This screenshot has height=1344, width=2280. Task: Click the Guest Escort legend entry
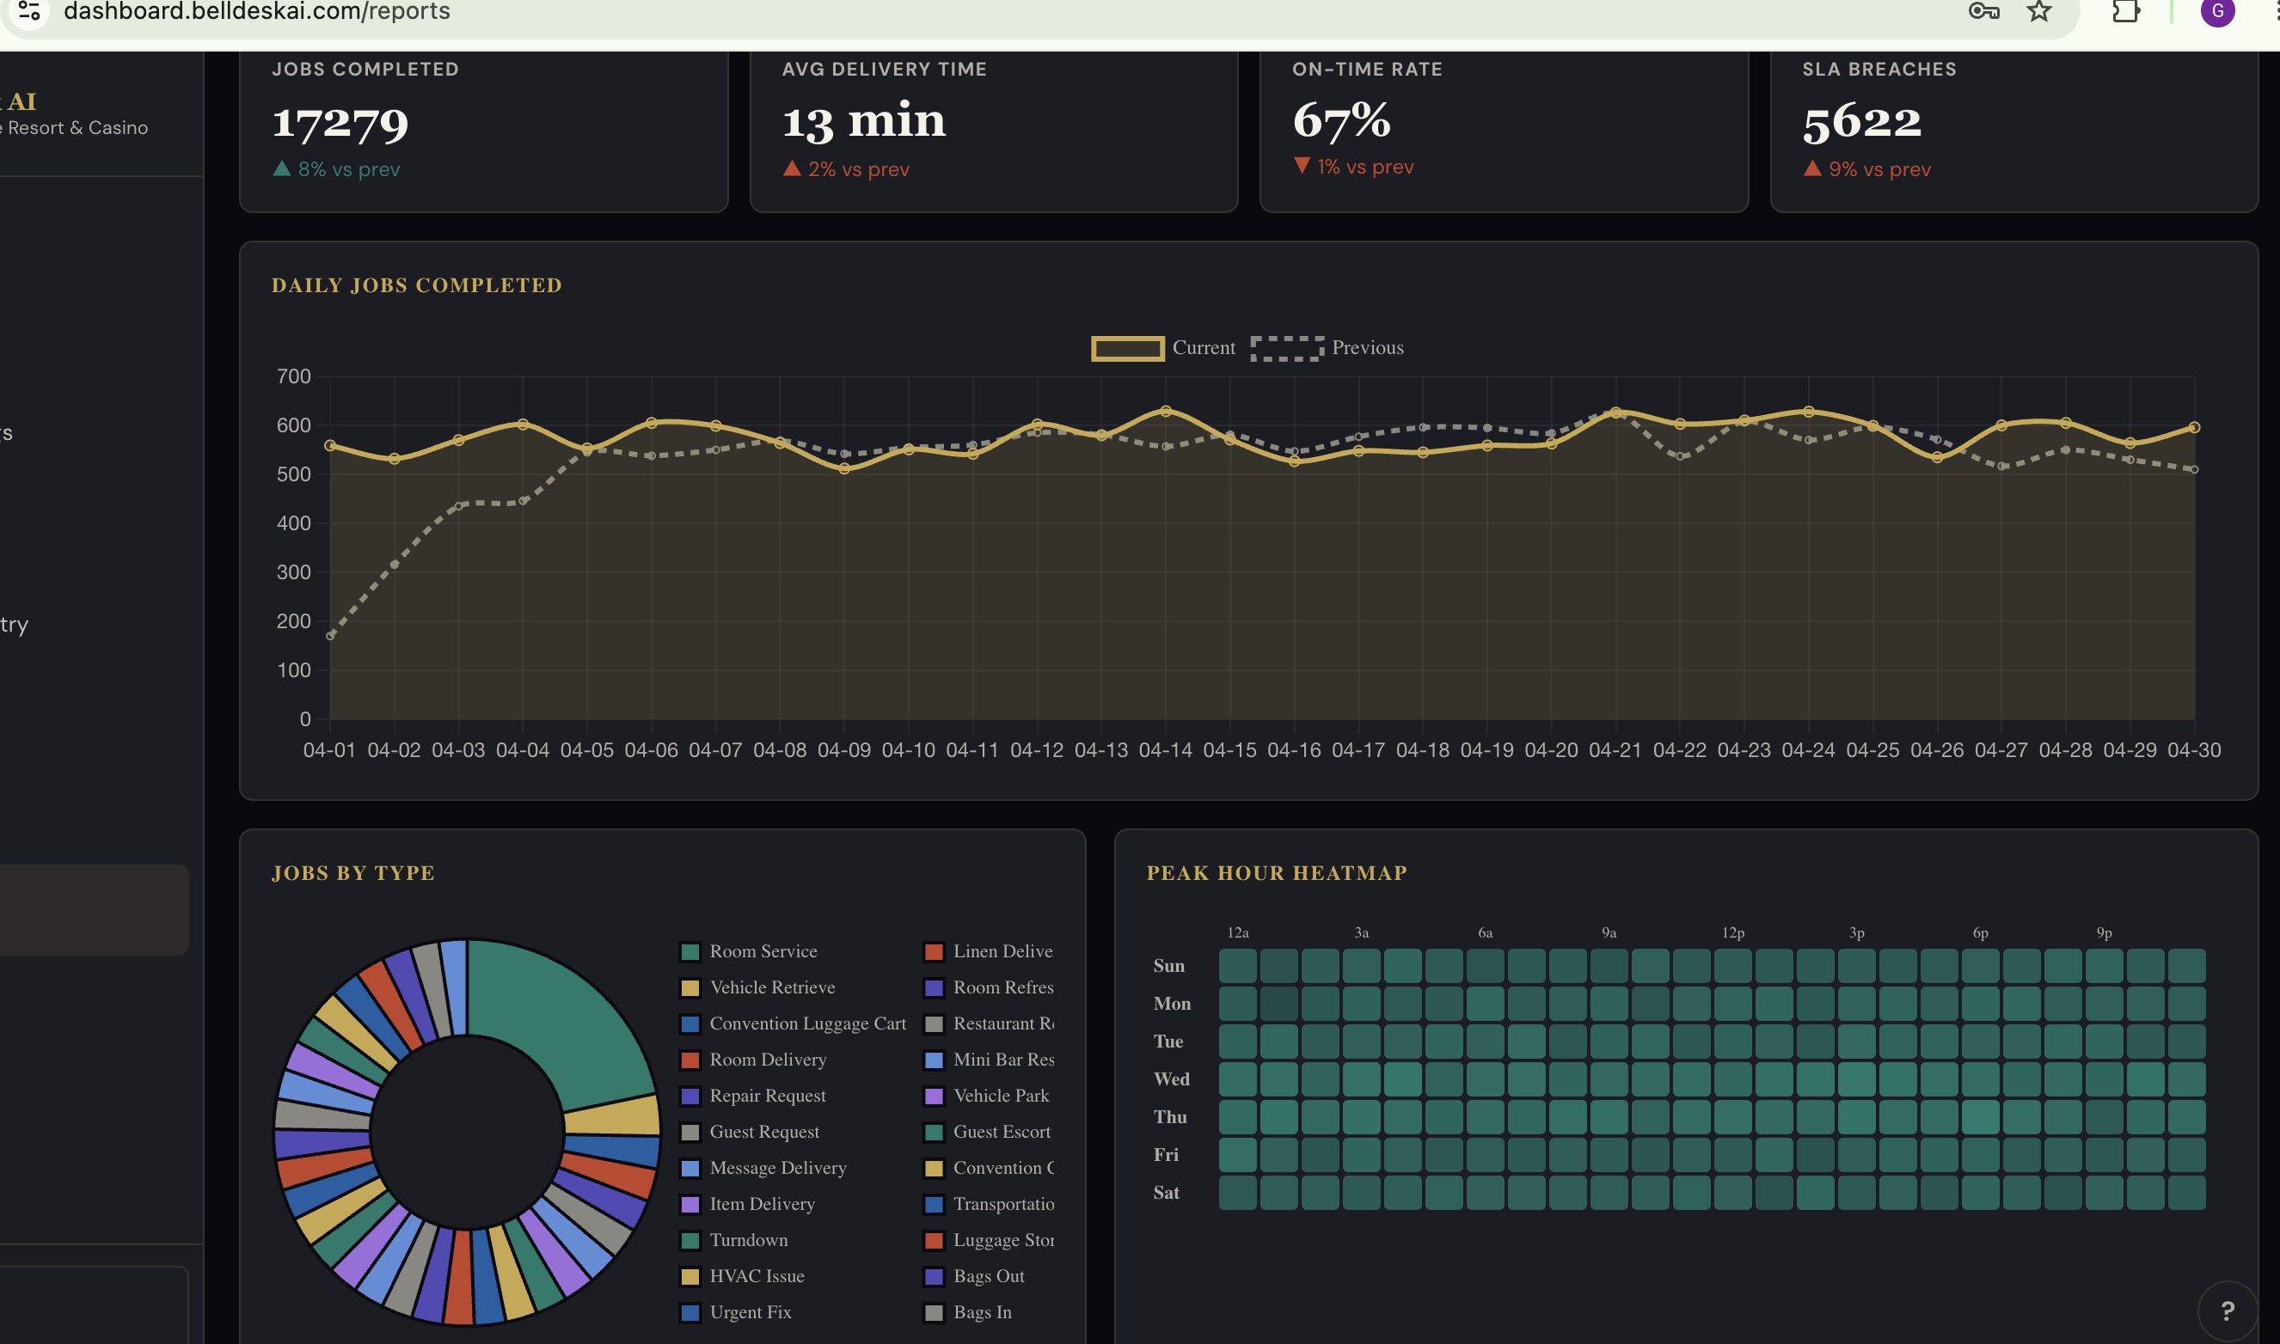[x=987, y=1132]
